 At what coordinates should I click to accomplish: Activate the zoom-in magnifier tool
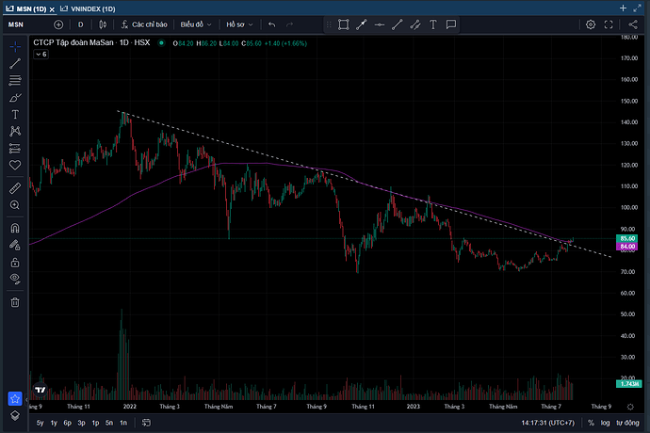click(x=15, y=205)
